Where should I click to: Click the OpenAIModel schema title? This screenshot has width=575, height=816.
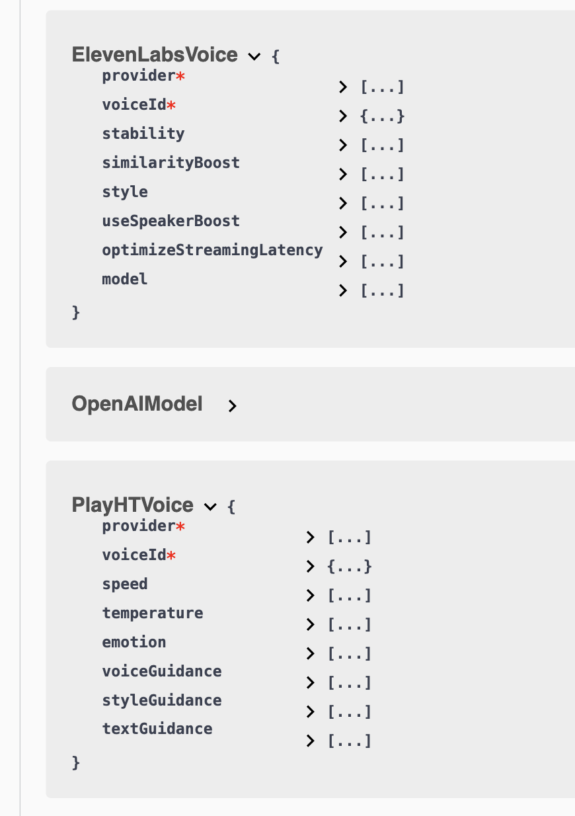(137, 404)
